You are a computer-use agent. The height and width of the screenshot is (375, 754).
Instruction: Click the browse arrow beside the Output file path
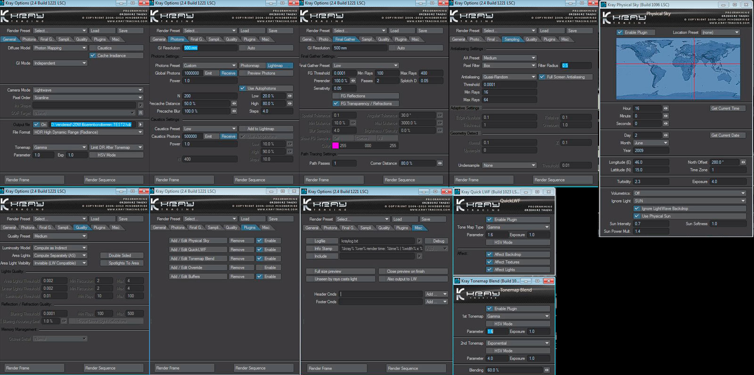click(x=140, y=125)
